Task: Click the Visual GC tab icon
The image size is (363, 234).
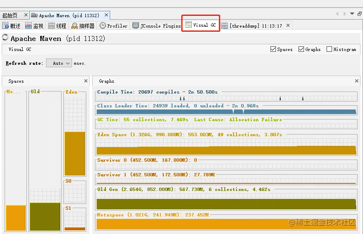Action: click(188, 25)
